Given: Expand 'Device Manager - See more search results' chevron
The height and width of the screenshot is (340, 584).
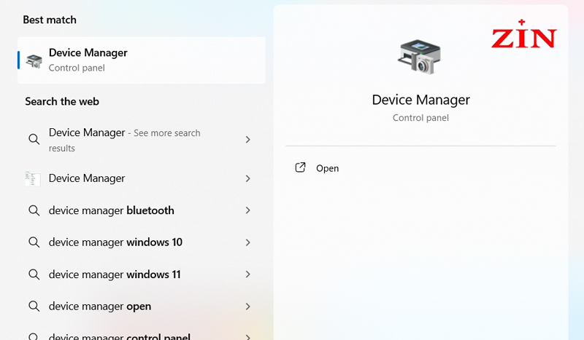Looking at the screenshot, I should [x=247, y=140].
